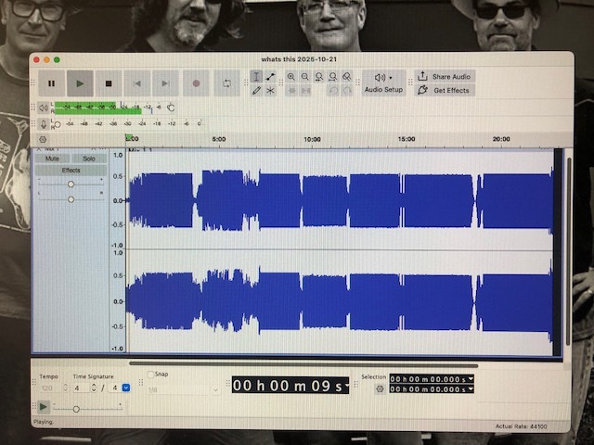Open the track Effects panel
The height and width of the screenshot is (445, 594).
[71, 171]
